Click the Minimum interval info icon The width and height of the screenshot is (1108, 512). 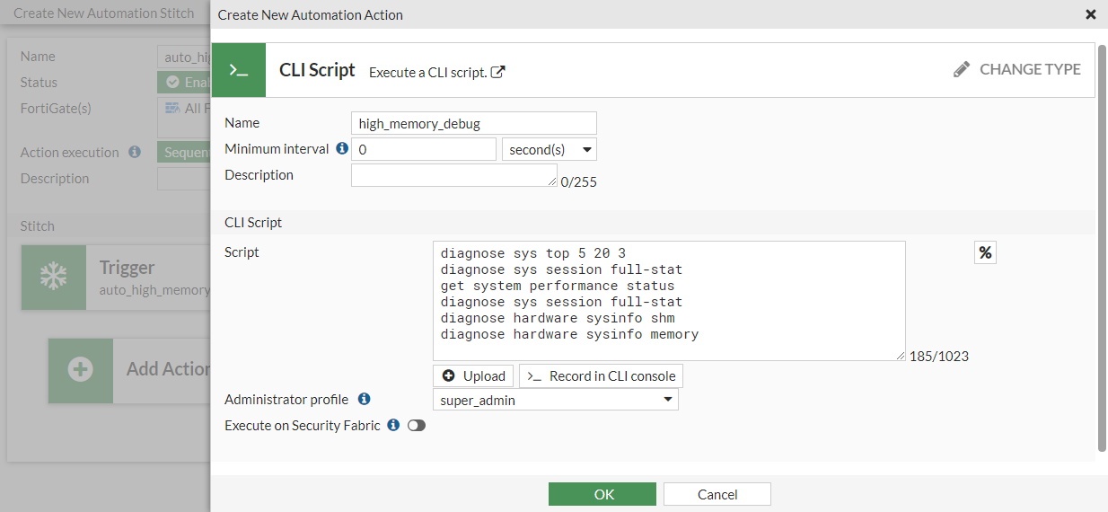(x=341, y=149)
